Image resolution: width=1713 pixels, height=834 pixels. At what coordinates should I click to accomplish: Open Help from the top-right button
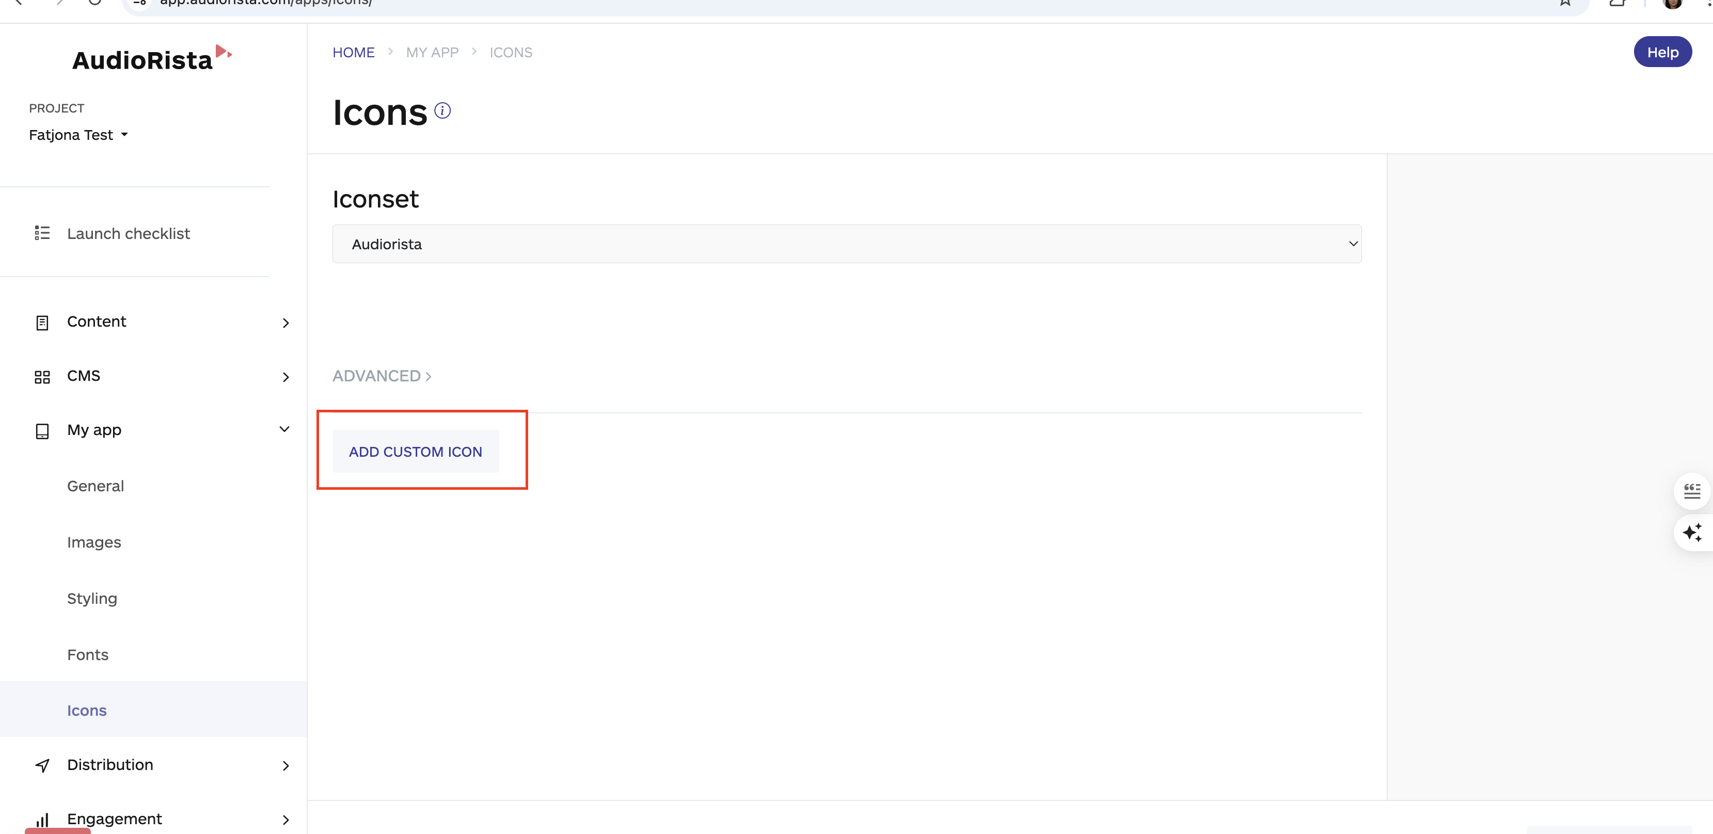1662,51
